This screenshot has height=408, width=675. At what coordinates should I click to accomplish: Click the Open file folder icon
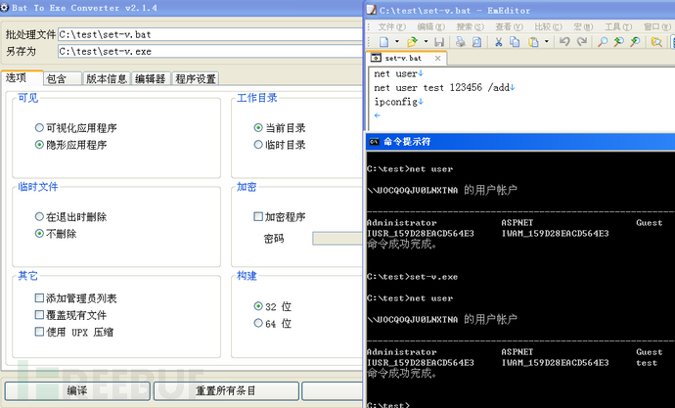(412, 42)
